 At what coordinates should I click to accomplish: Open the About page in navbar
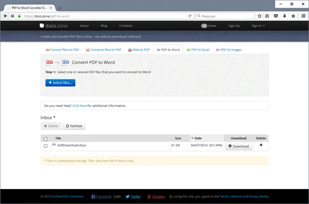click(x=84, y=26)
